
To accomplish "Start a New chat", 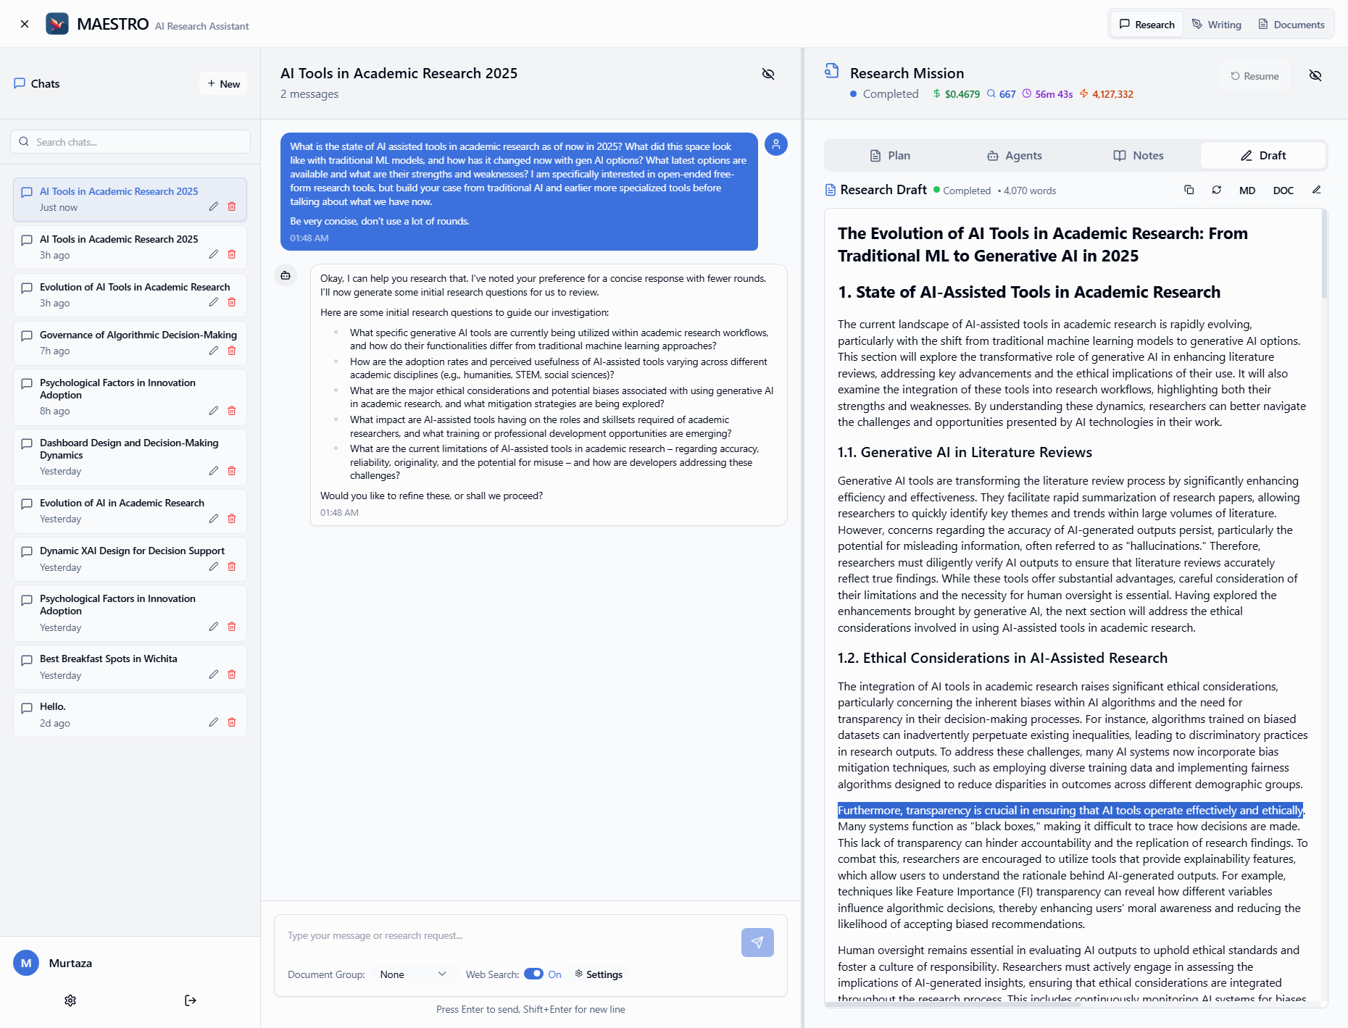I will [x=223, y=84].
